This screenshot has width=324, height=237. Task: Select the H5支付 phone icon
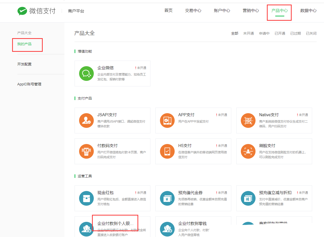167,151
